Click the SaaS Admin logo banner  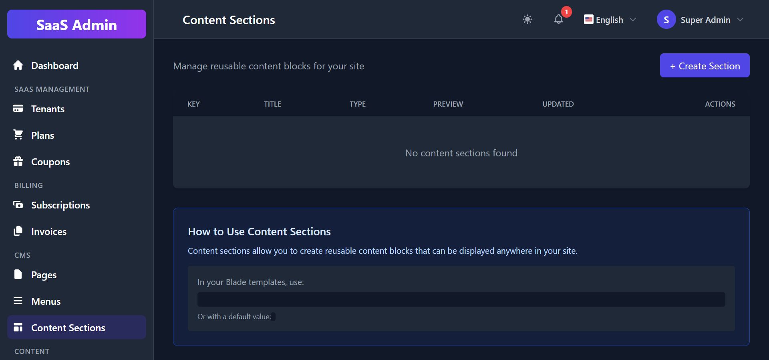[x=76, y=24]
